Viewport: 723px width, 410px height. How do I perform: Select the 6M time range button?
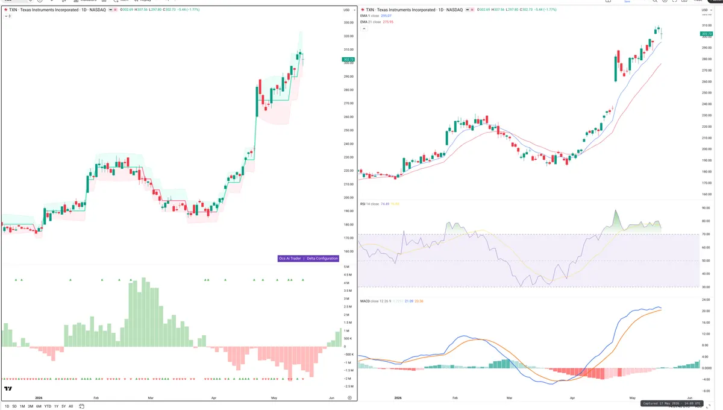tap(39, 406)
